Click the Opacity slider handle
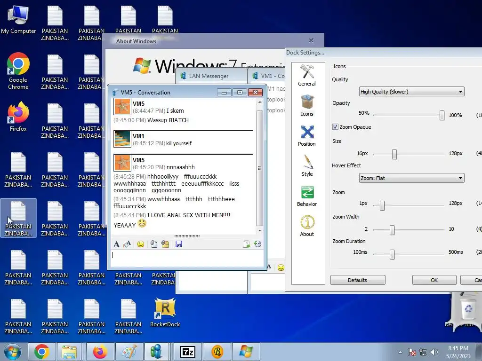 coord(442,115)
